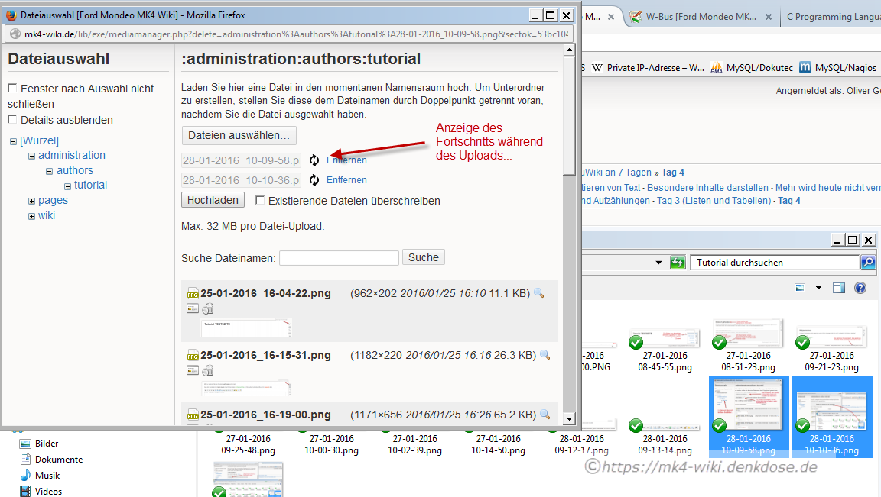Click the 'Dateien auswählen…' button

(x=239, y=135)
